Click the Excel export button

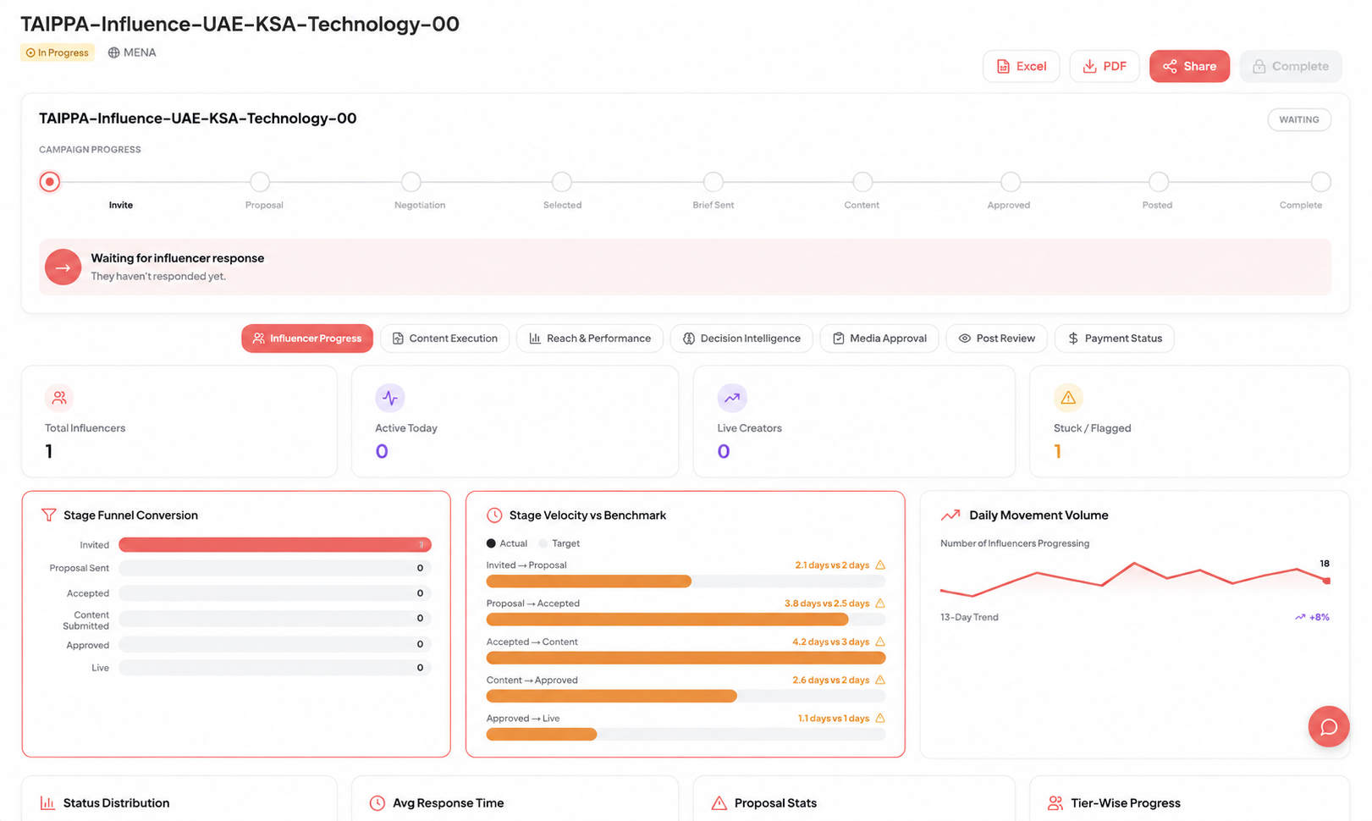[1021, 66]
